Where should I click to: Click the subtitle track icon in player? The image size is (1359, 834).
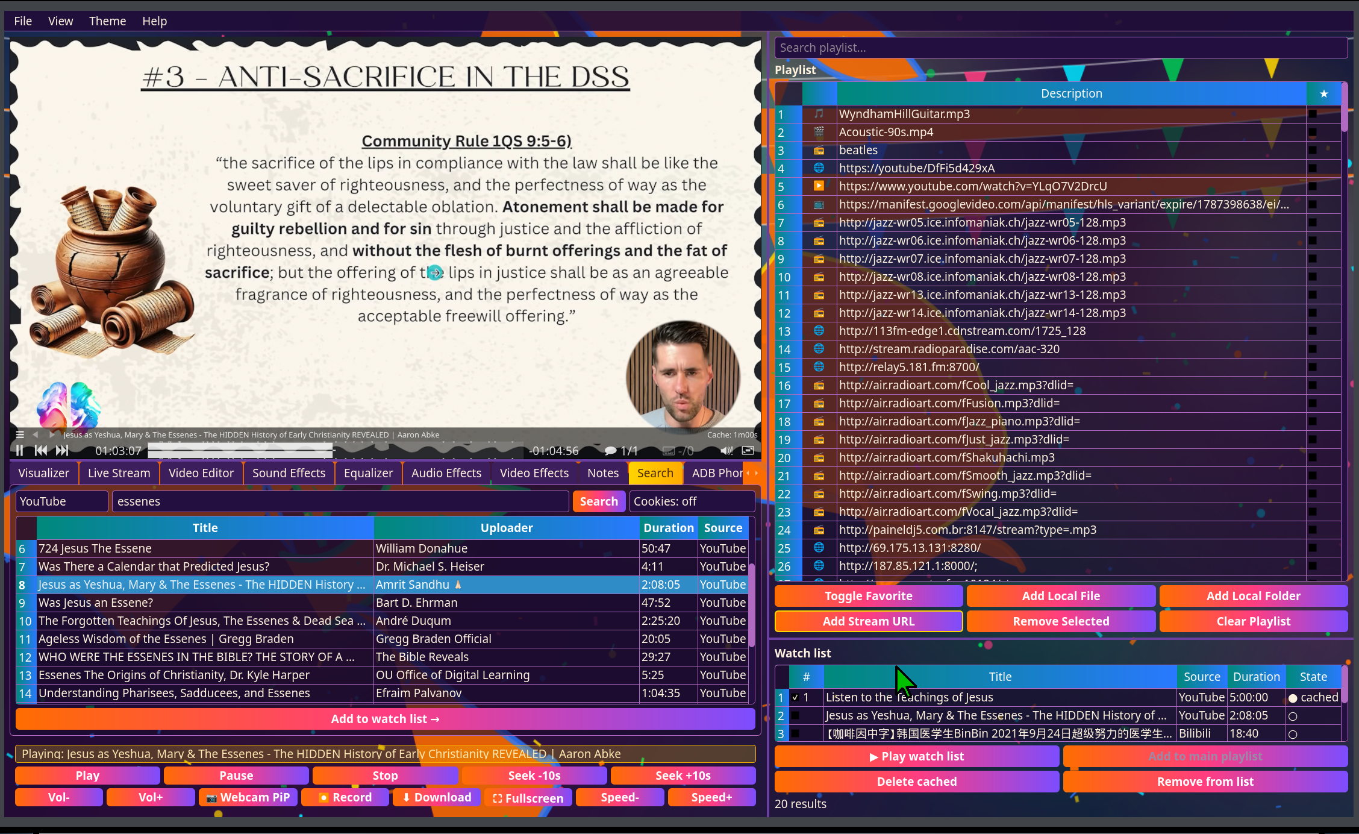coord(668,451)
